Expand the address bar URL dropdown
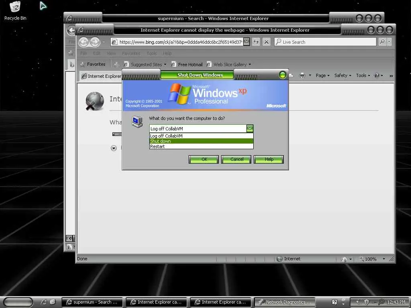This screenshot has height=308, width=411. pyautogui.click(x=246, y=42)
